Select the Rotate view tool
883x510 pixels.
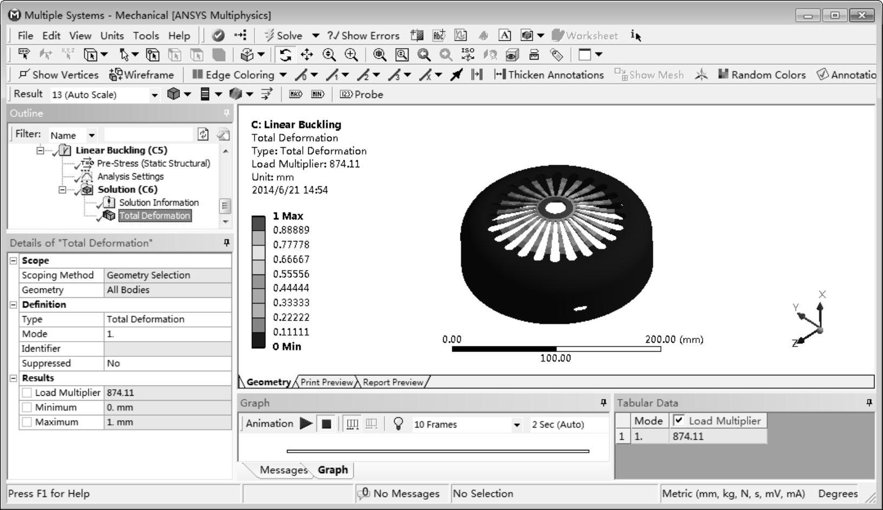[285, 55]
